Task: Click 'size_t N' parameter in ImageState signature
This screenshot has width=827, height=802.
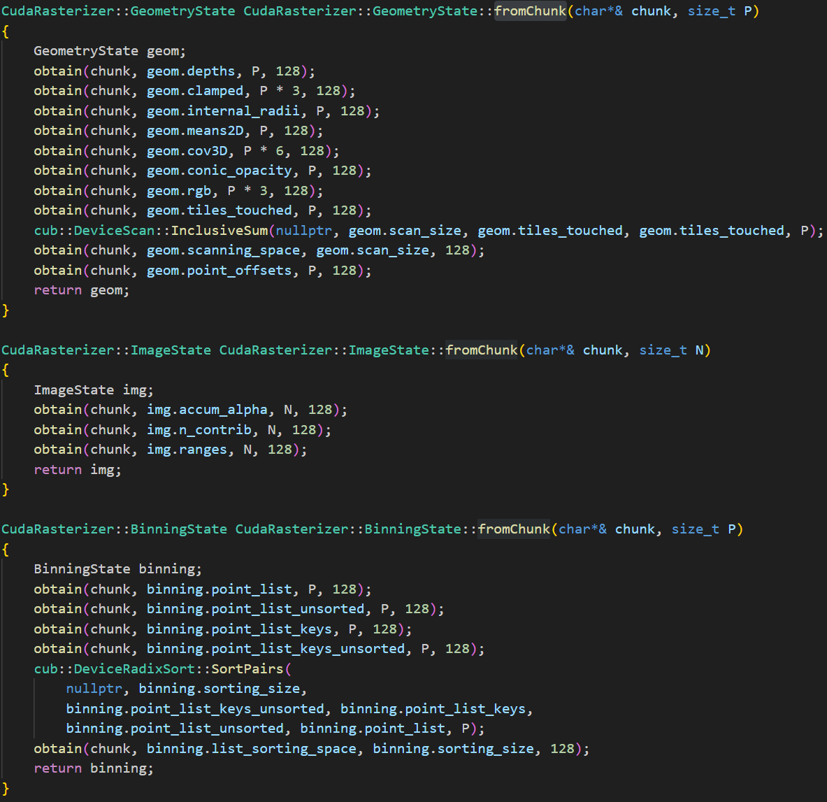Action: pos(671,350)
